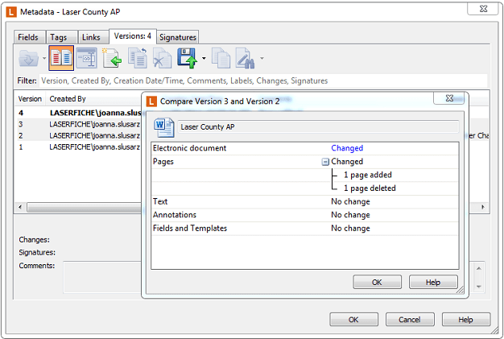Click the Annotations row in the comparison

(x=304, y=215)
